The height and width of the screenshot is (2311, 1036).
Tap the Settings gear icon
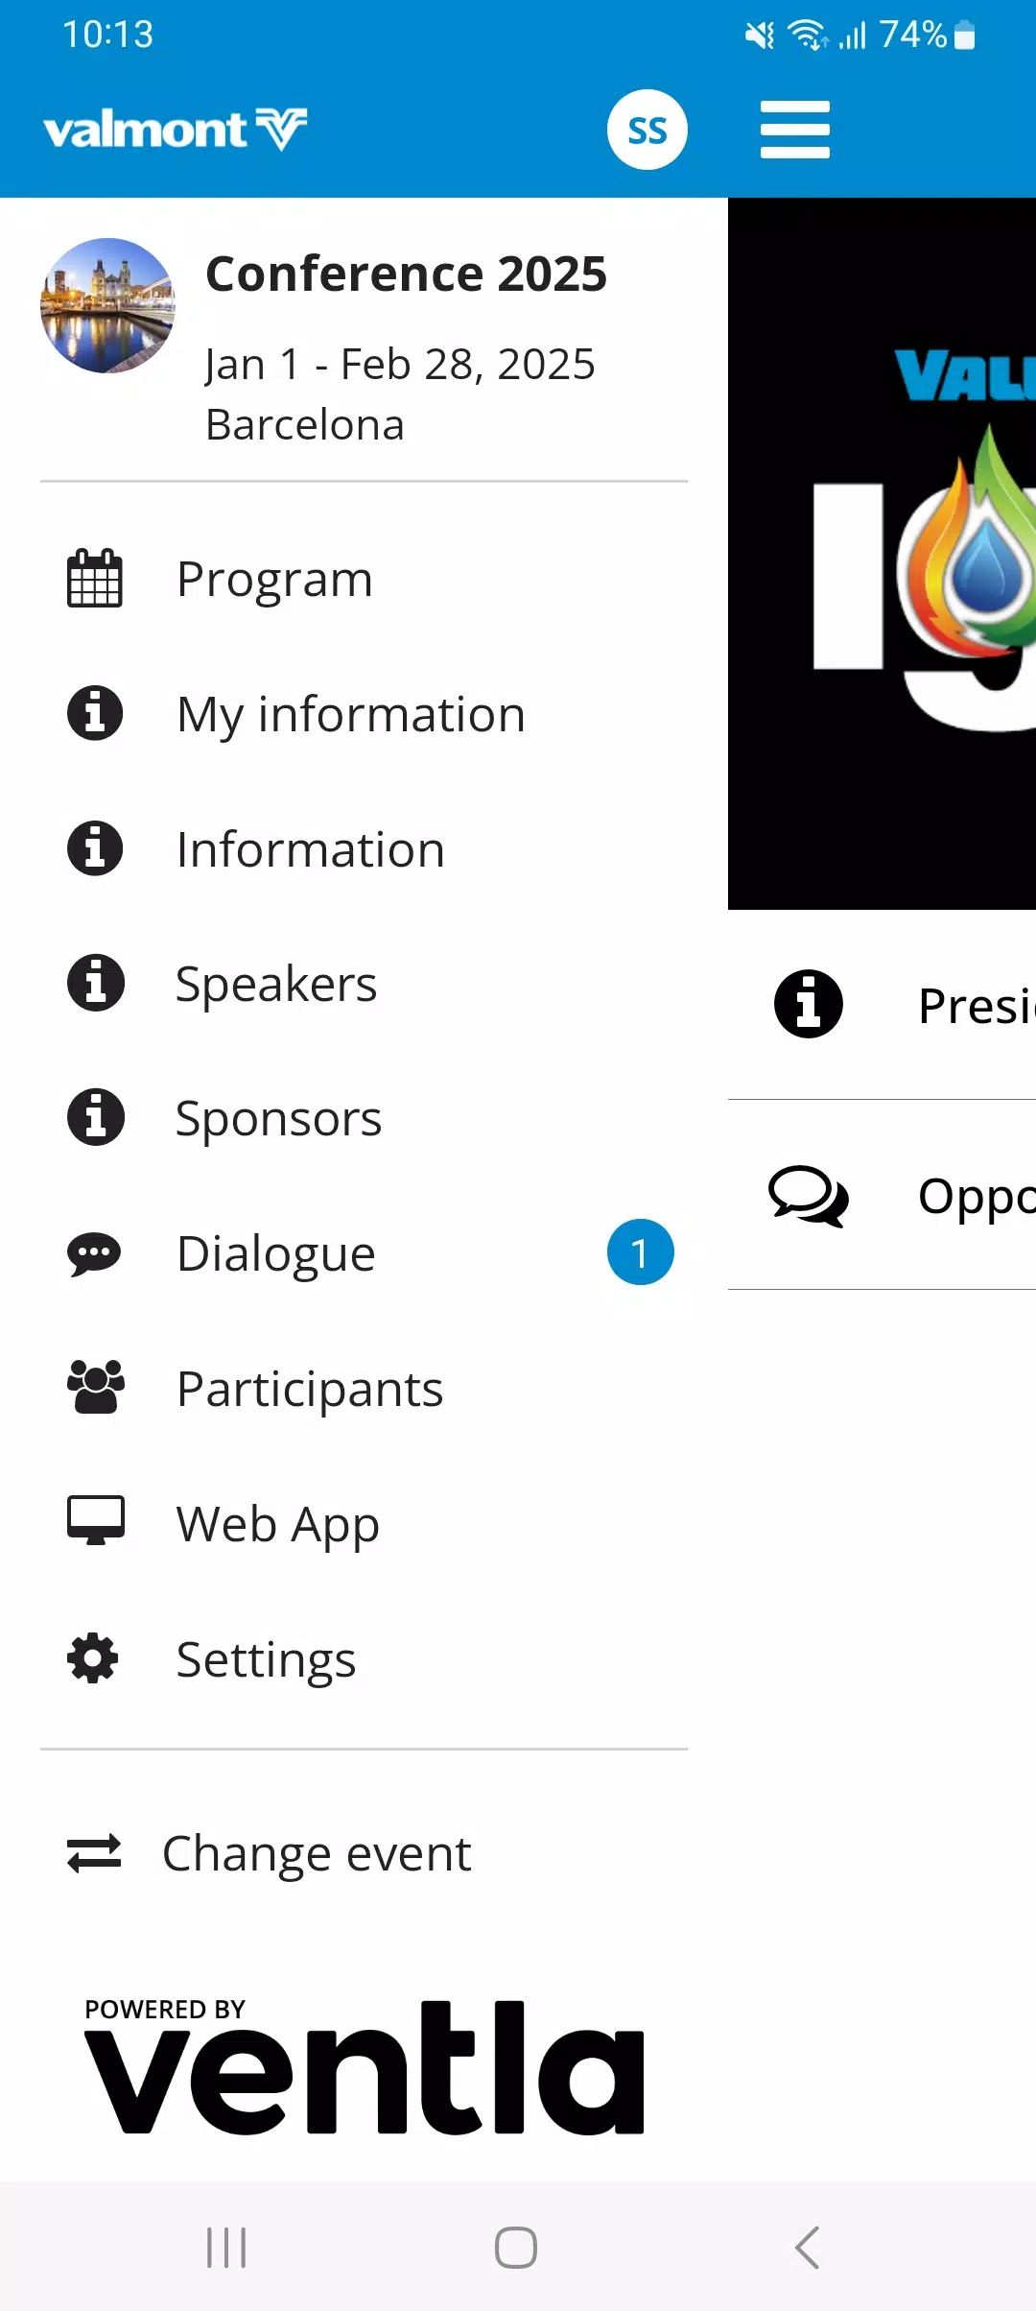(93, 1658)
